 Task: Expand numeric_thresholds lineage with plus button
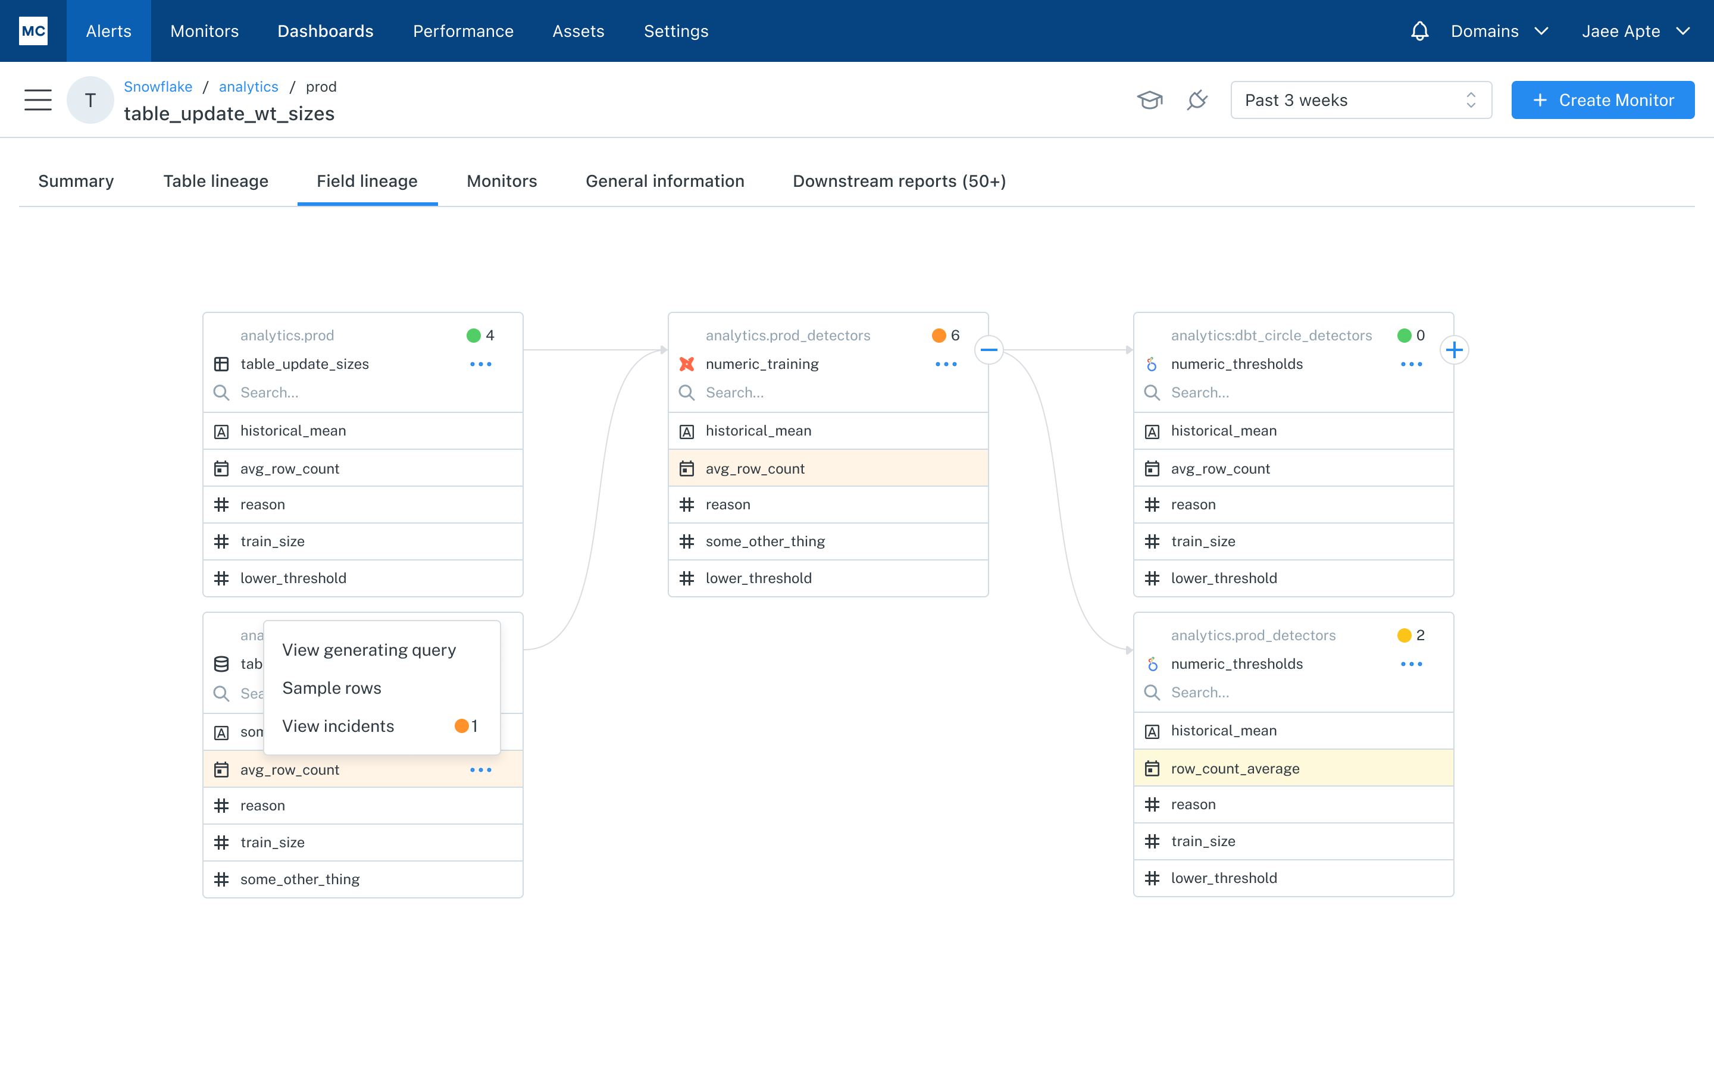pos(1454,350)
